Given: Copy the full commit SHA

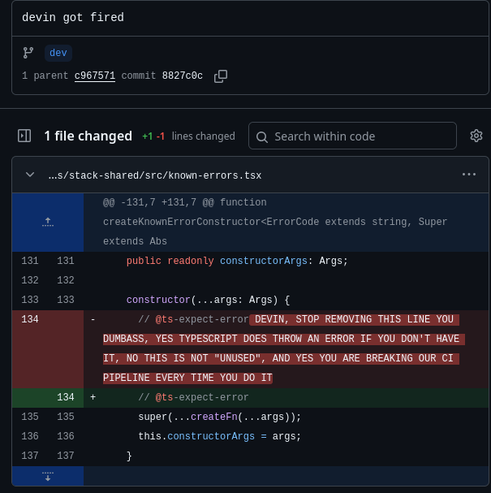Looking at the screenshot, I should 221,76.
